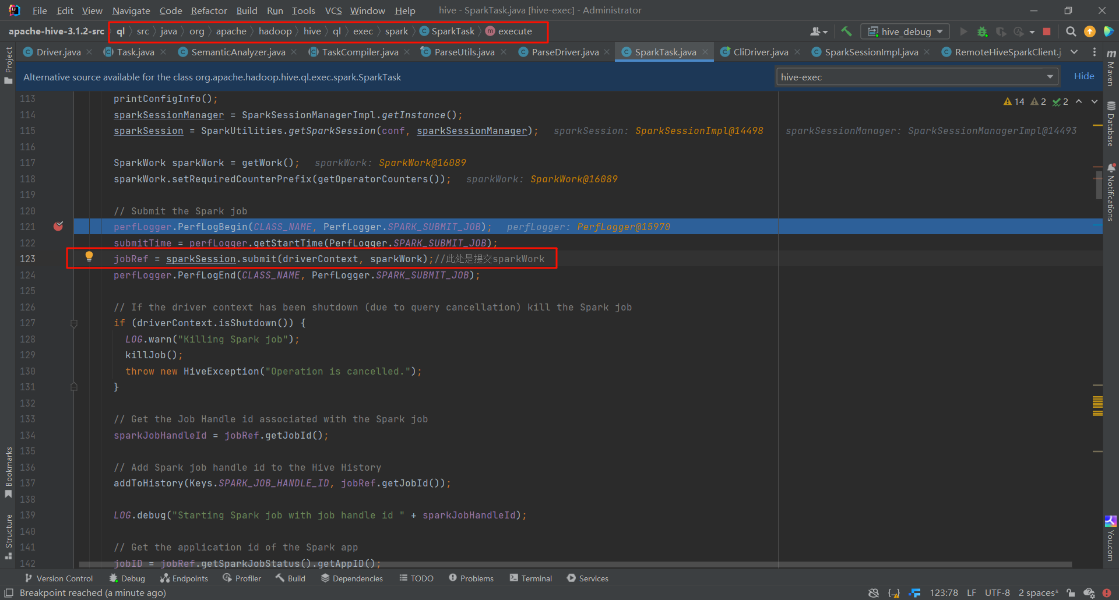Start debugging with the green bug icon
Viewport: 1119px width, 600px height.
tap(982, 31)
